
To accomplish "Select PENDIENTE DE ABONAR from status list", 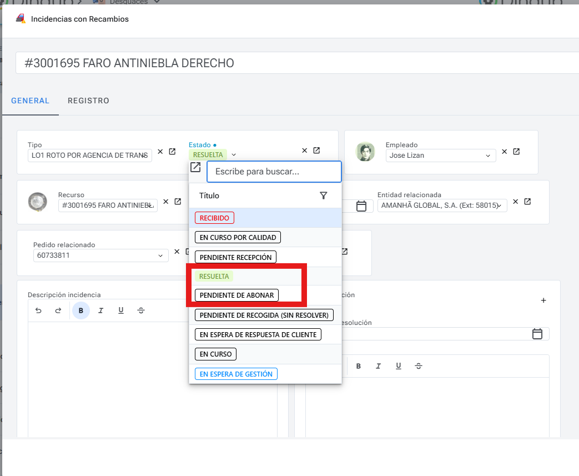I will (x=236, y=295).
